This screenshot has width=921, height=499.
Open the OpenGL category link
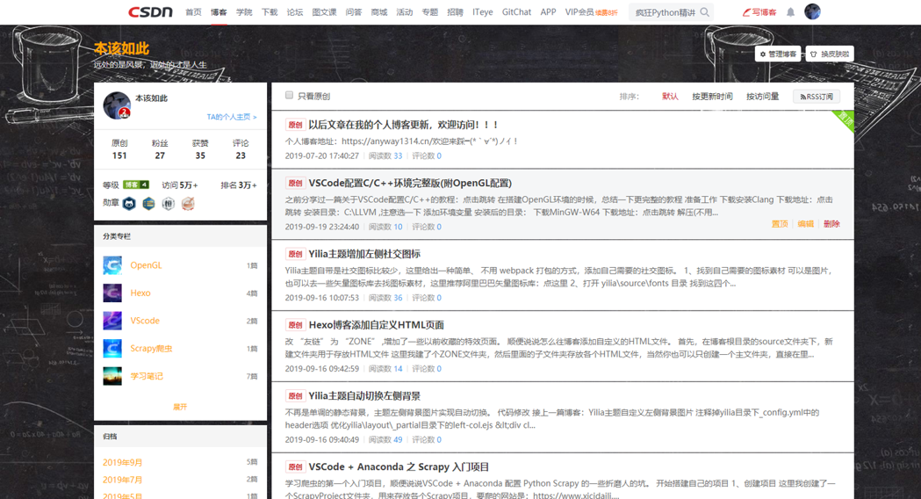(x=146, y=265)
